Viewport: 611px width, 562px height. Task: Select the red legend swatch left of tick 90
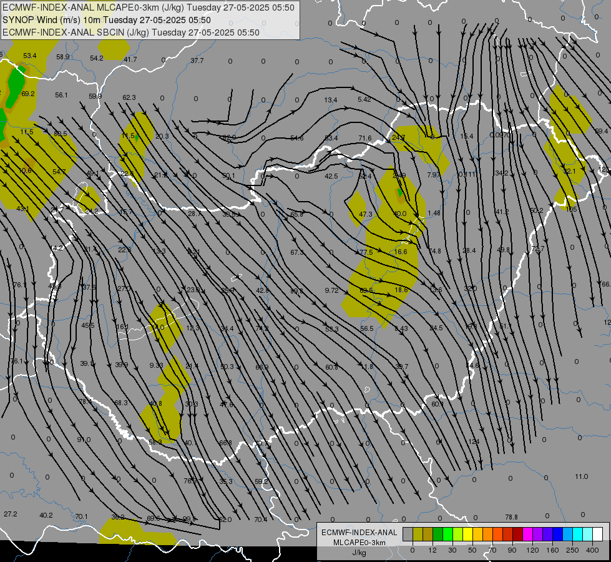[508, 534]
